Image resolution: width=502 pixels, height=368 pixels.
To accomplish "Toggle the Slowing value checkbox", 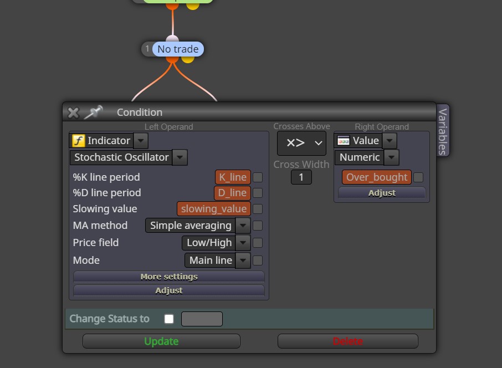I will (258, 209).
